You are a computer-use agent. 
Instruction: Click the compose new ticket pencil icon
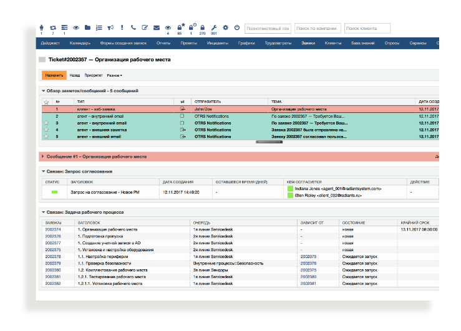(145, 28)
